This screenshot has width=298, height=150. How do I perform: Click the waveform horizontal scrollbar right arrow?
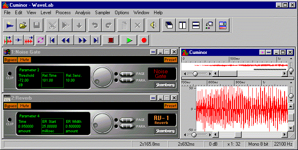(x=285, y=135)
